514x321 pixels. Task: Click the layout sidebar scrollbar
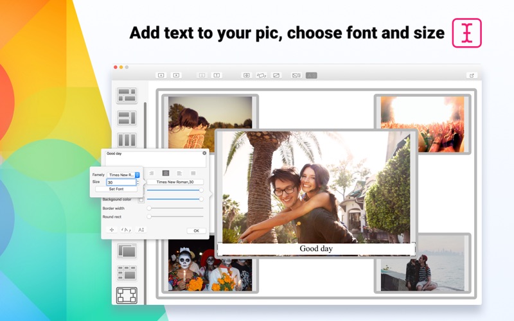click(145, 125)
